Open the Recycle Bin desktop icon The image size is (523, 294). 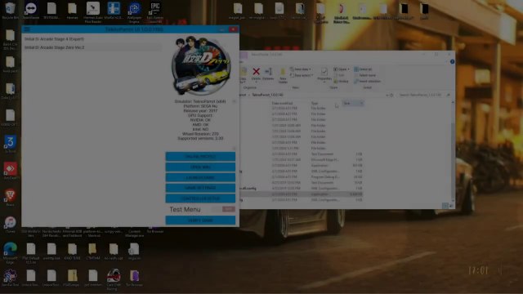tap(10, 11)
